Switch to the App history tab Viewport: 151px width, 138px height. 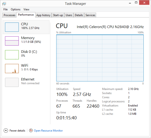[x=43, y=15]
